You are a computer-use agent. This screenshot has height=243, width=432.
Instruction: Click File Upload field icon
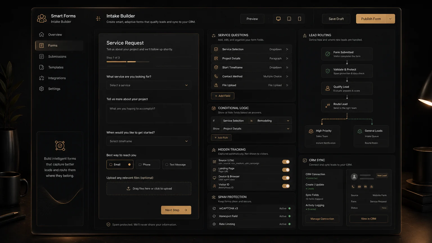pyautogui.click(x=216, y=85)
